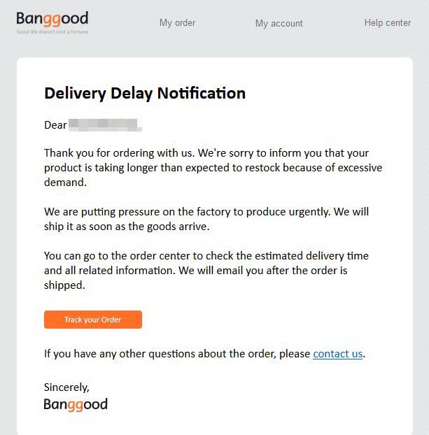This screenshot has width=429, height=435.
Task: Click the line starting 'You can go to'
Action: (206, 255)
